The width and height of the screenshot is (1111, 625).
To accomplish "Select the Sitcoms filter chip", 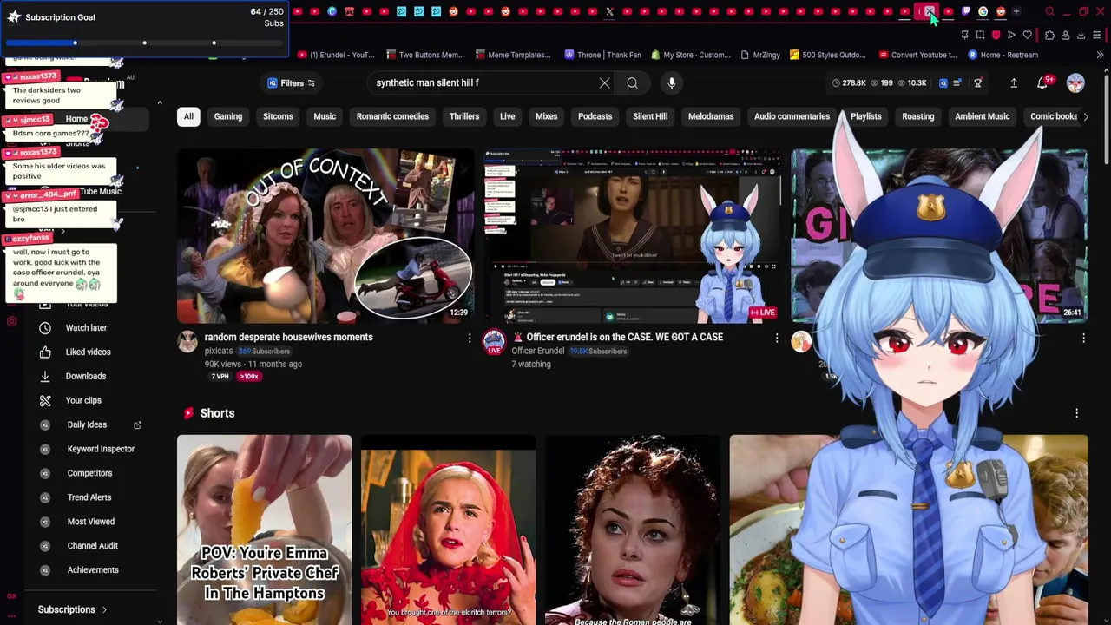I will tap(278, 116).
